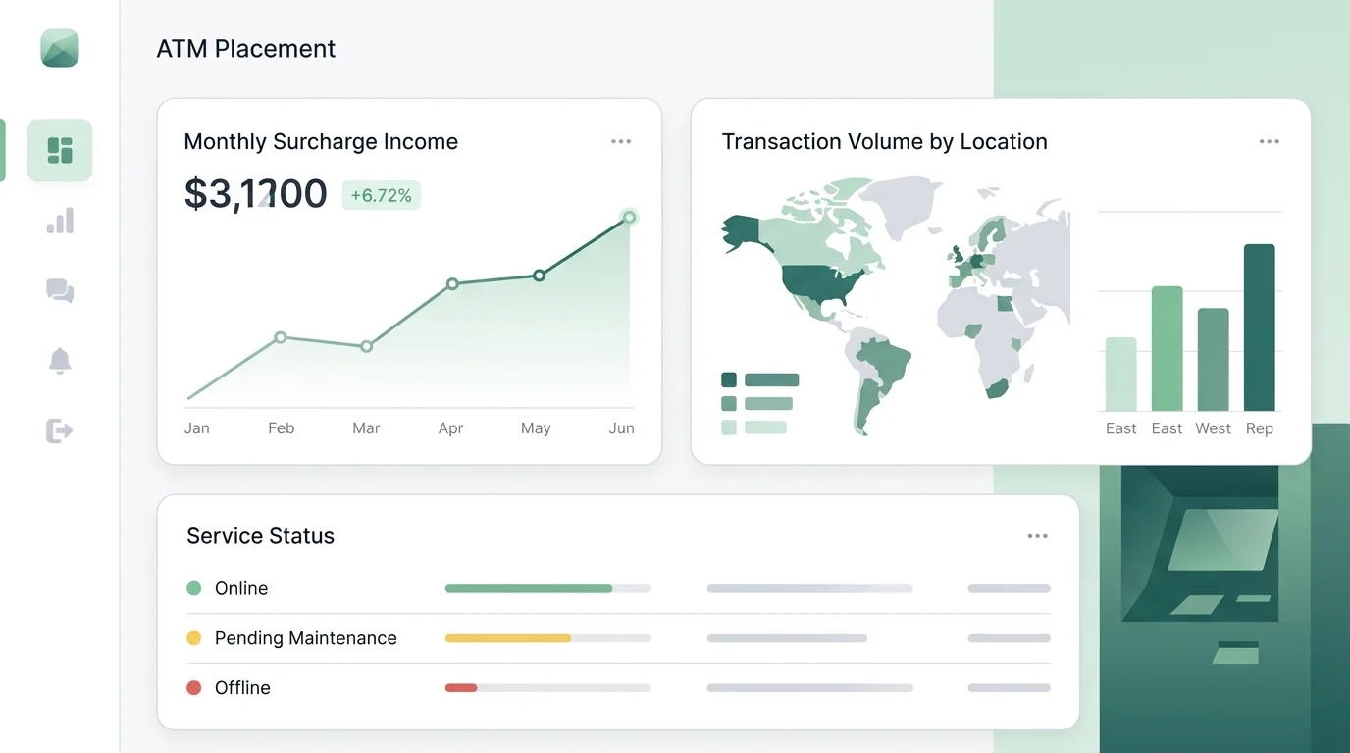
Task: Select the Mar data point on line chart
Action: point(366,346)
